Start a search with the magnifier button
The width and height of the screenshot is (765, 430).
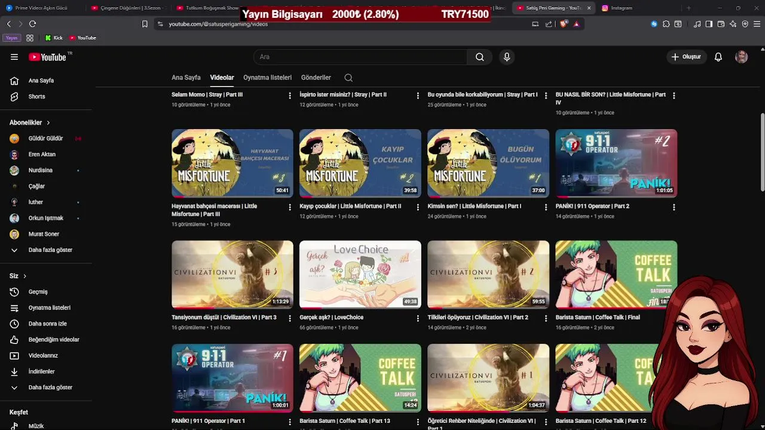click(x=479, y=57)
